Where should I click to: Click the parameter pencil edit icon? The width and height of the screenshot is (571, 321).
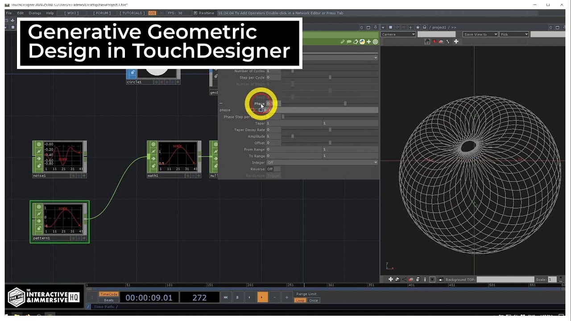[x=343, y=42]
